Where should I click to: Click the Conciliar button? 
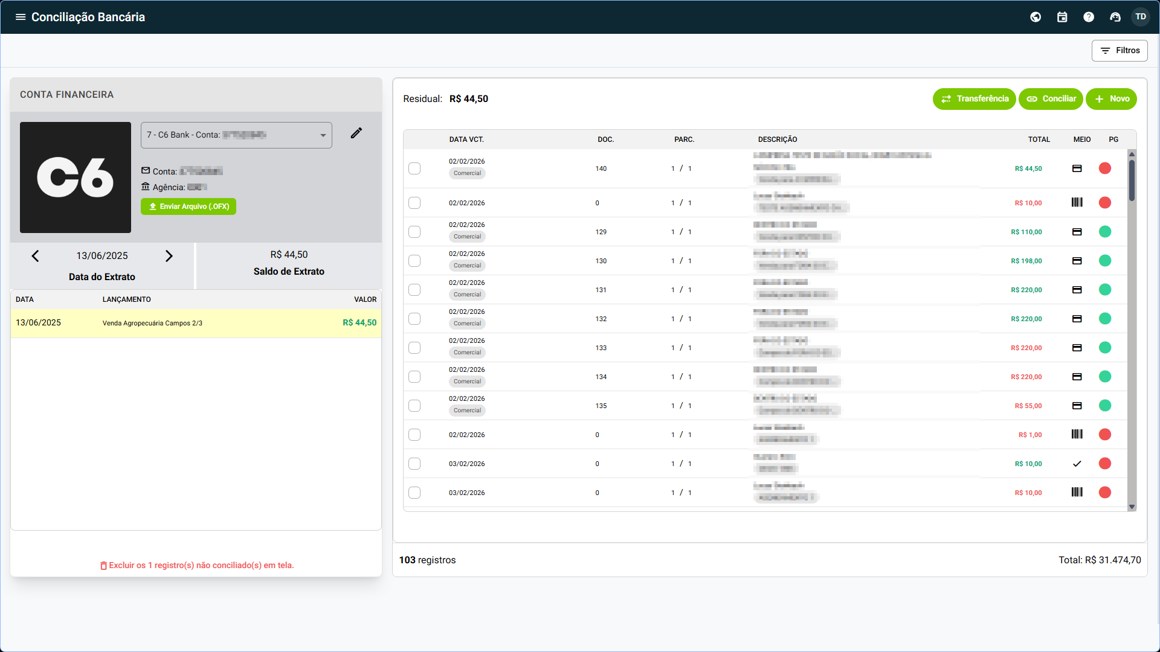point(1051,99)
